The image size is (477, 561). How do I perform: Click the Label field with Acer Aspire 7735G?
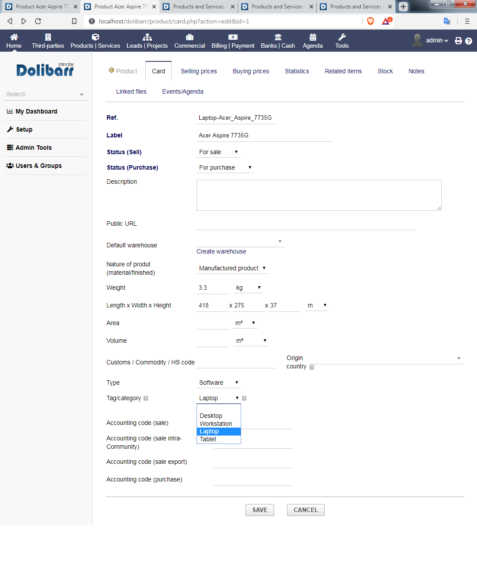coord(265,136)
